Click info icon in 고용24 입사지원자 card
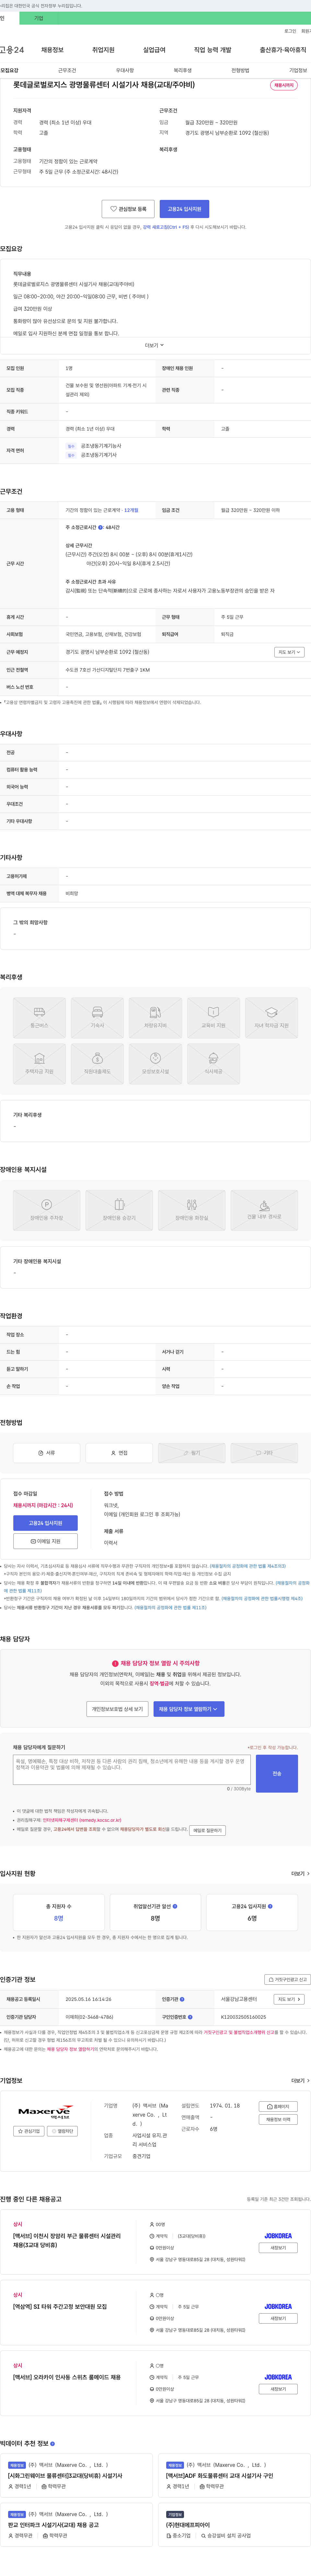 (270, 1906)
